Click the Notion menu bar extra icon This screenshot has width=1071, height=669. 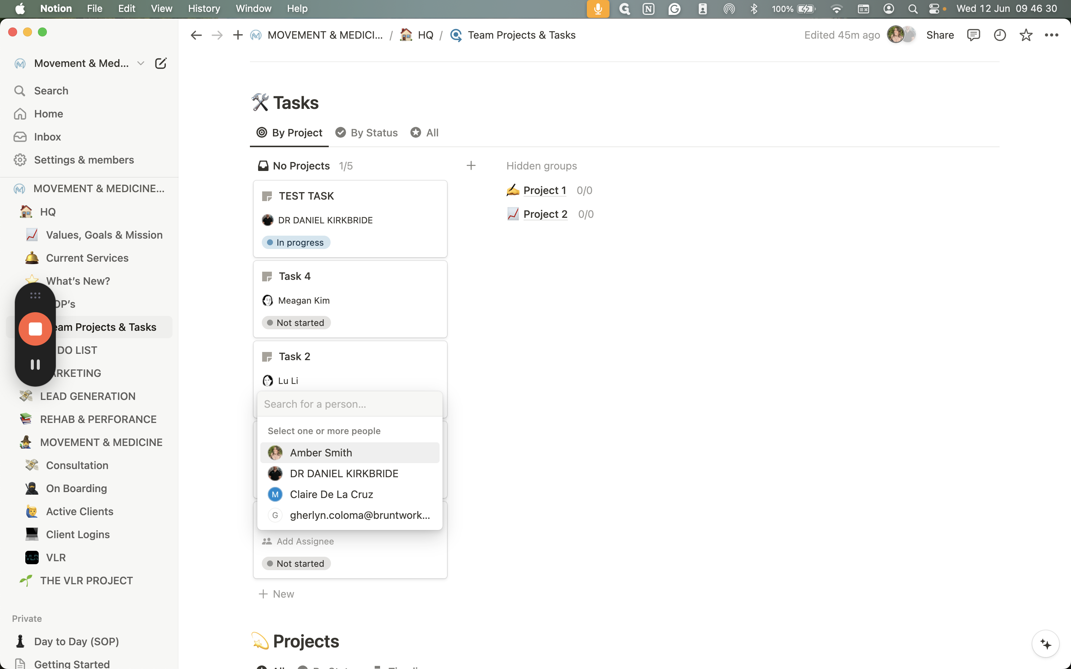[x=648, y=9]
